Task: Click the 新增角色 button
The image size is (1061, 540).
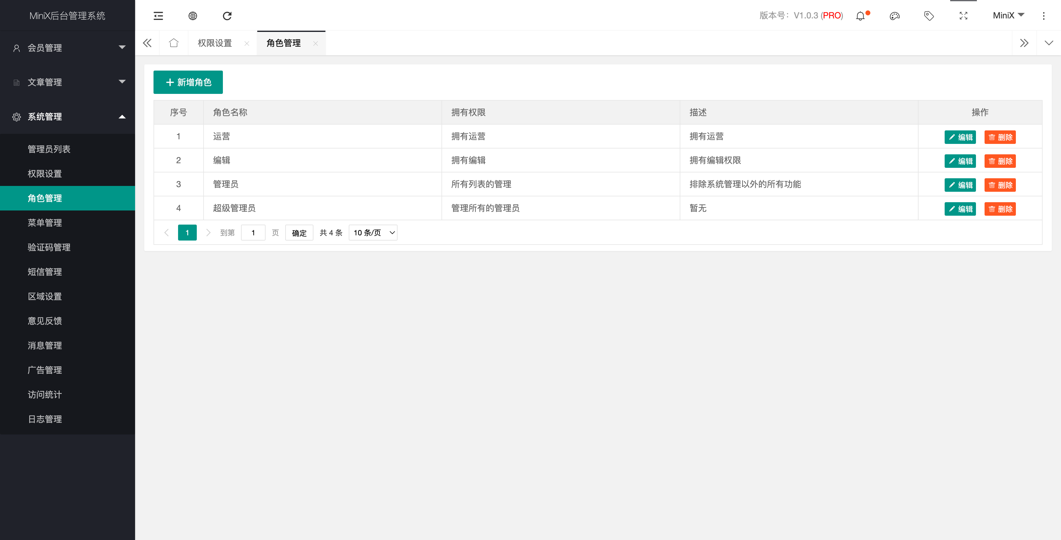Action: [x=188, y=82]
